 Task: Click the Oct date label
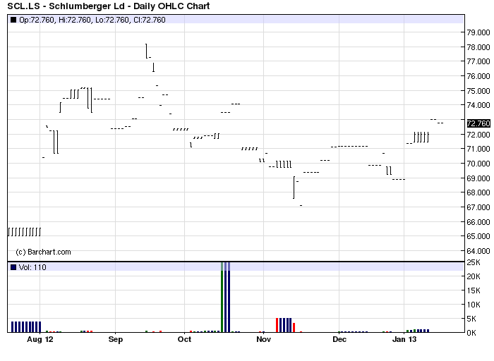click(184, 339)
